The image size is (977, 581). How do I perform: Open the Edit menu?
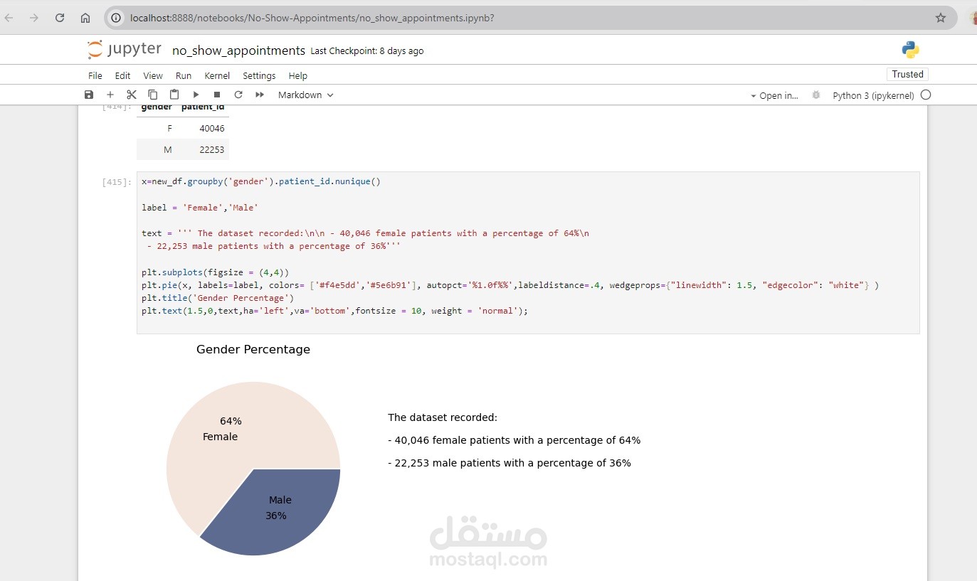click(122, 75)
